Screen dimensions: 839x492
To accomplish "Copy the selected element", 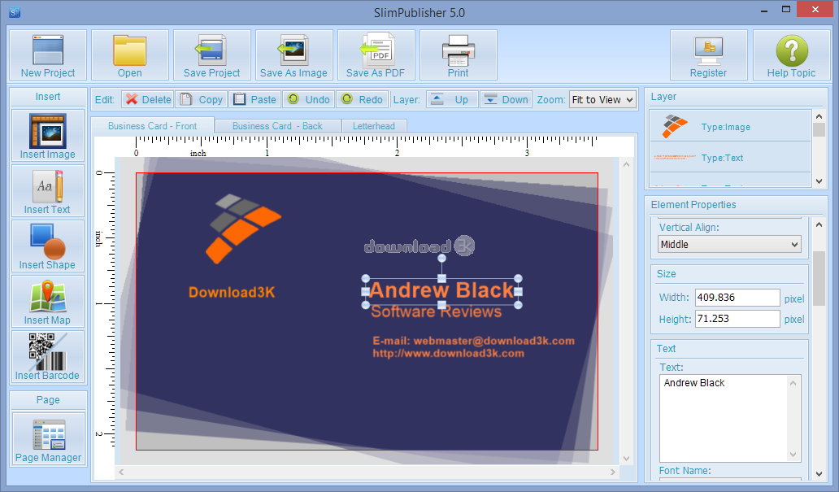I will pos(202,99).
